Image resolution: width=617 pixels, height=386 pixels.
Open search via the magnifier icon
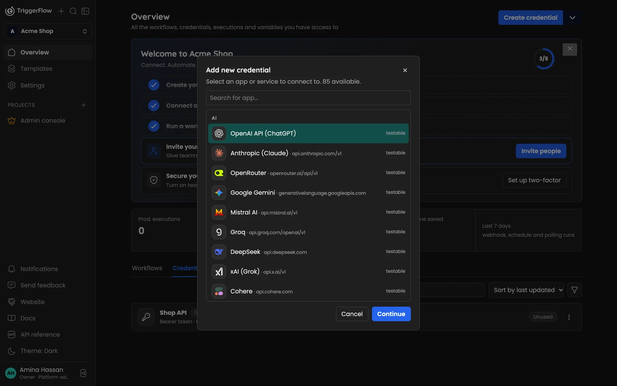(73, 11)
